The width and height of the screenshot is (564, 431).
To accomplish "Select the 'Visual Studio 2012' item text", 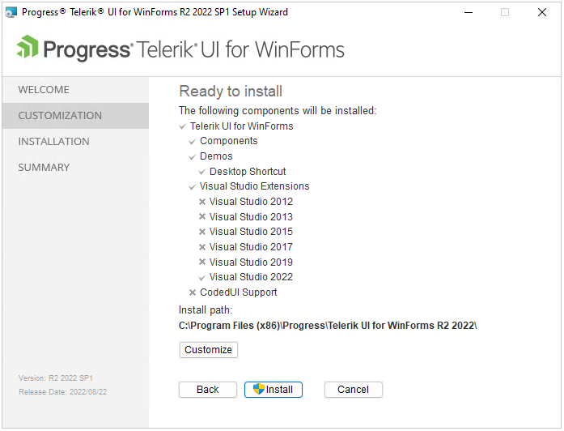I will click(x=251, y=202).
